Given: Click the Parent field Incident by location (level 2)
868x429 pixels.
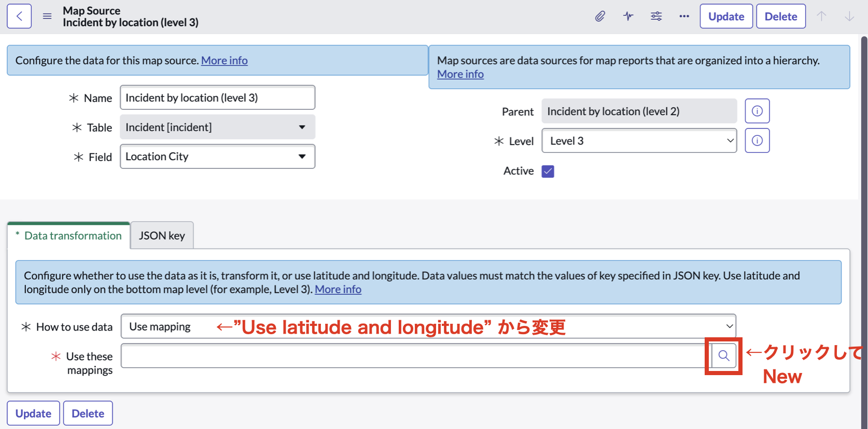Looking at the screenshot, I should click(x=639, y=111).
